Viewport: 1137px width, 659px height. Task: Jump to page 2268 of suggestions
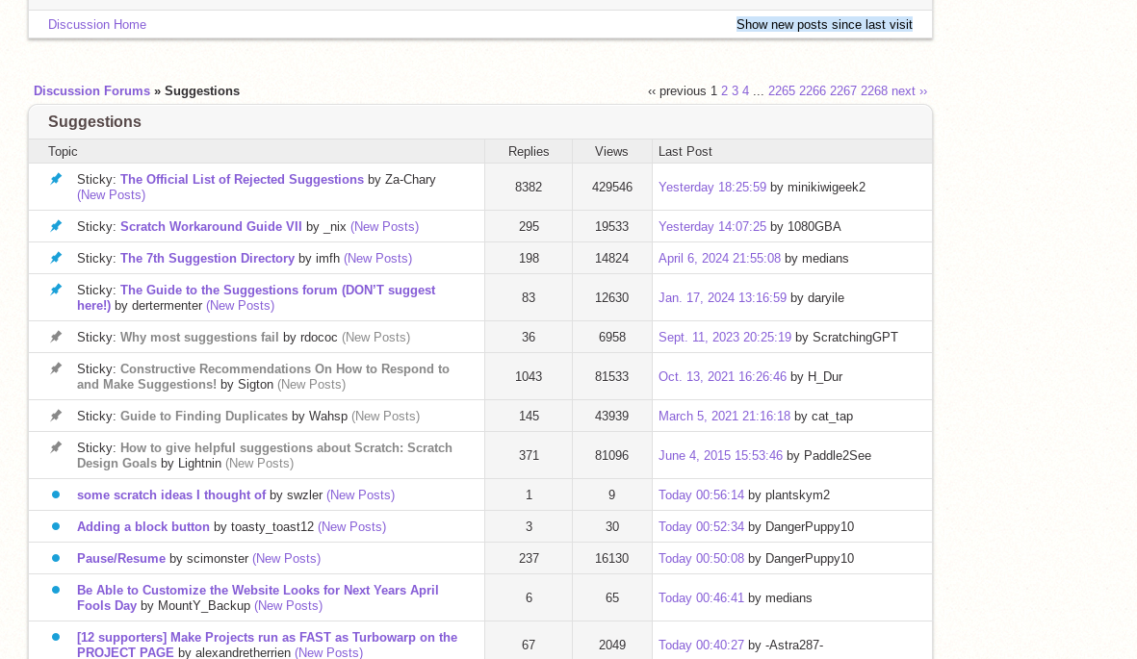pyautogui.click(x=873, y=90)
